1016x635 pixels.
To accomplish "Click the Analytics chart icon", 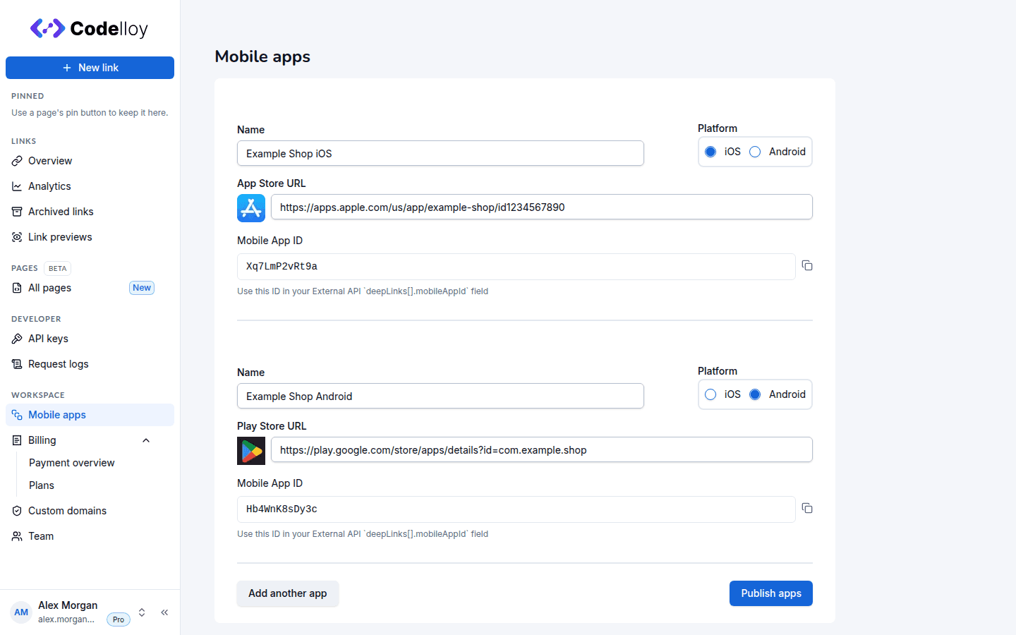I will tap(17, 186).
